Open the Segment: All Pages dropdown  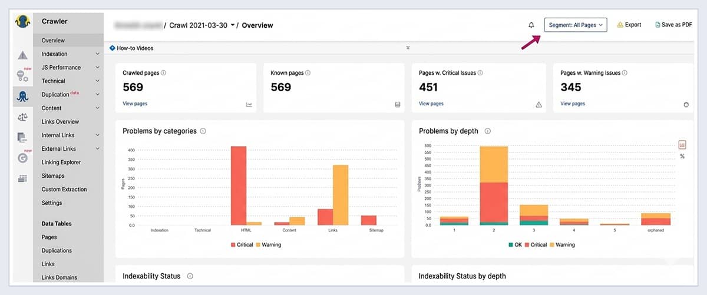coord(575,25)
